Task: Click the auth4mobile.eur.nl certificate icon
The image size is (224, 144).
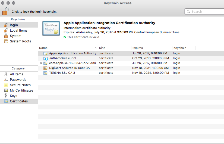Action: pos(45,58)
